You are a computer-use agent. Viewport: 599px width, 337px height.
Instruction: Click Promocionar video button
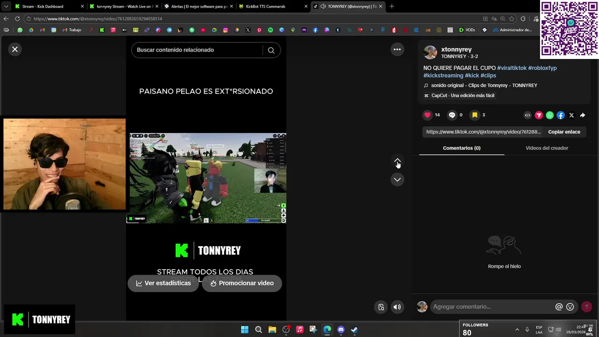242,283
